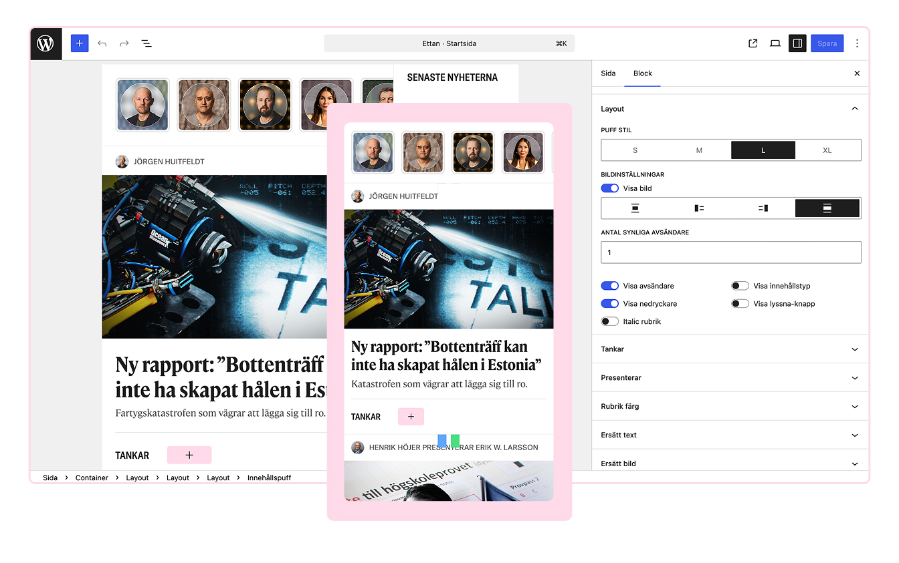Select the XL puff stil option
899x563 pixels.
pyautogui.click(x=827, y=150)
